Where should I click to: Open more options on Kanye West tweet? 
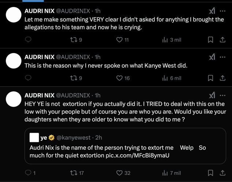[222, 57]
